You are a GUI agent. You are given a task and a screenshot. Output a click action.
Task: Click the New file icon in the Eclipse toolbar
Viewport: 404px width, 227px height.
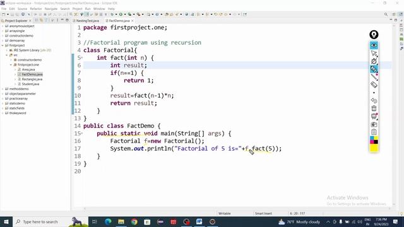[4, 15]
